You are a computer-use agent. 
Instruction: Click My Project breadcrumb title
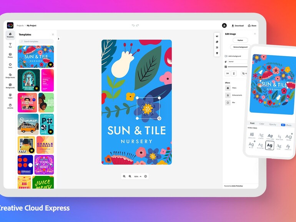pyautogui.click(x=32, y=25)
